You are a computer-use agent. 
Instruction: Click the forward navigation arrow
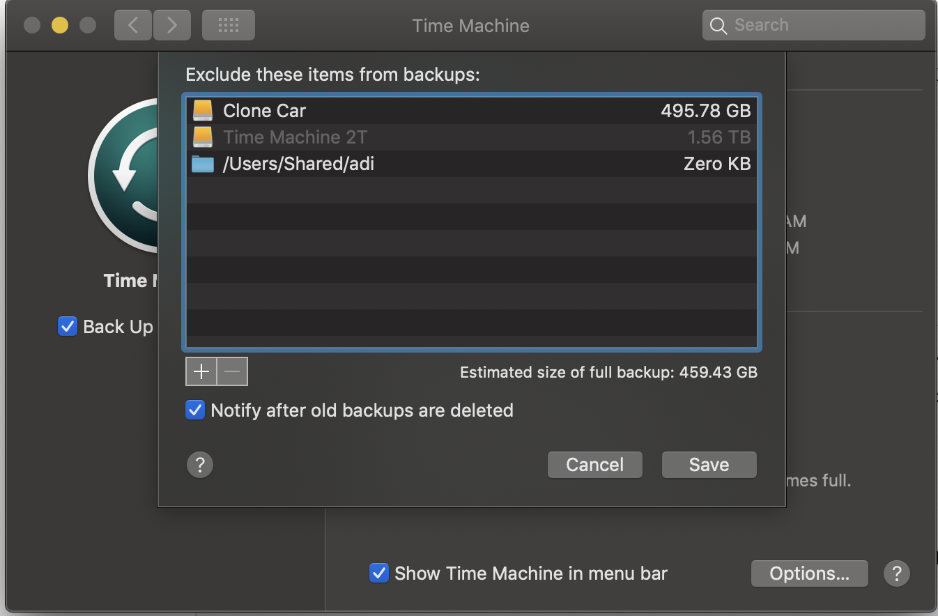171,26
